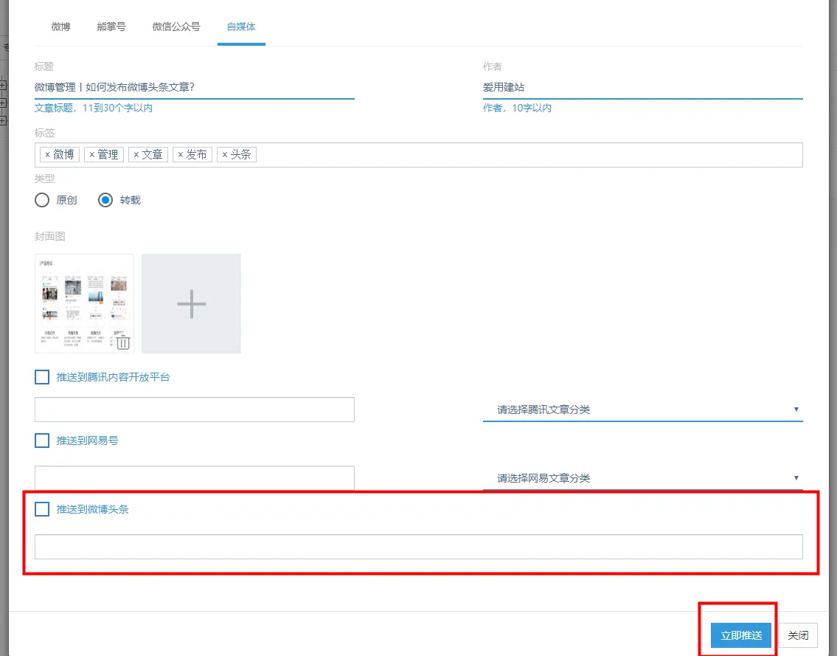The image size is (837, 656).
Task: Add a new cover image with plus
Action: [x=191, y=303]
